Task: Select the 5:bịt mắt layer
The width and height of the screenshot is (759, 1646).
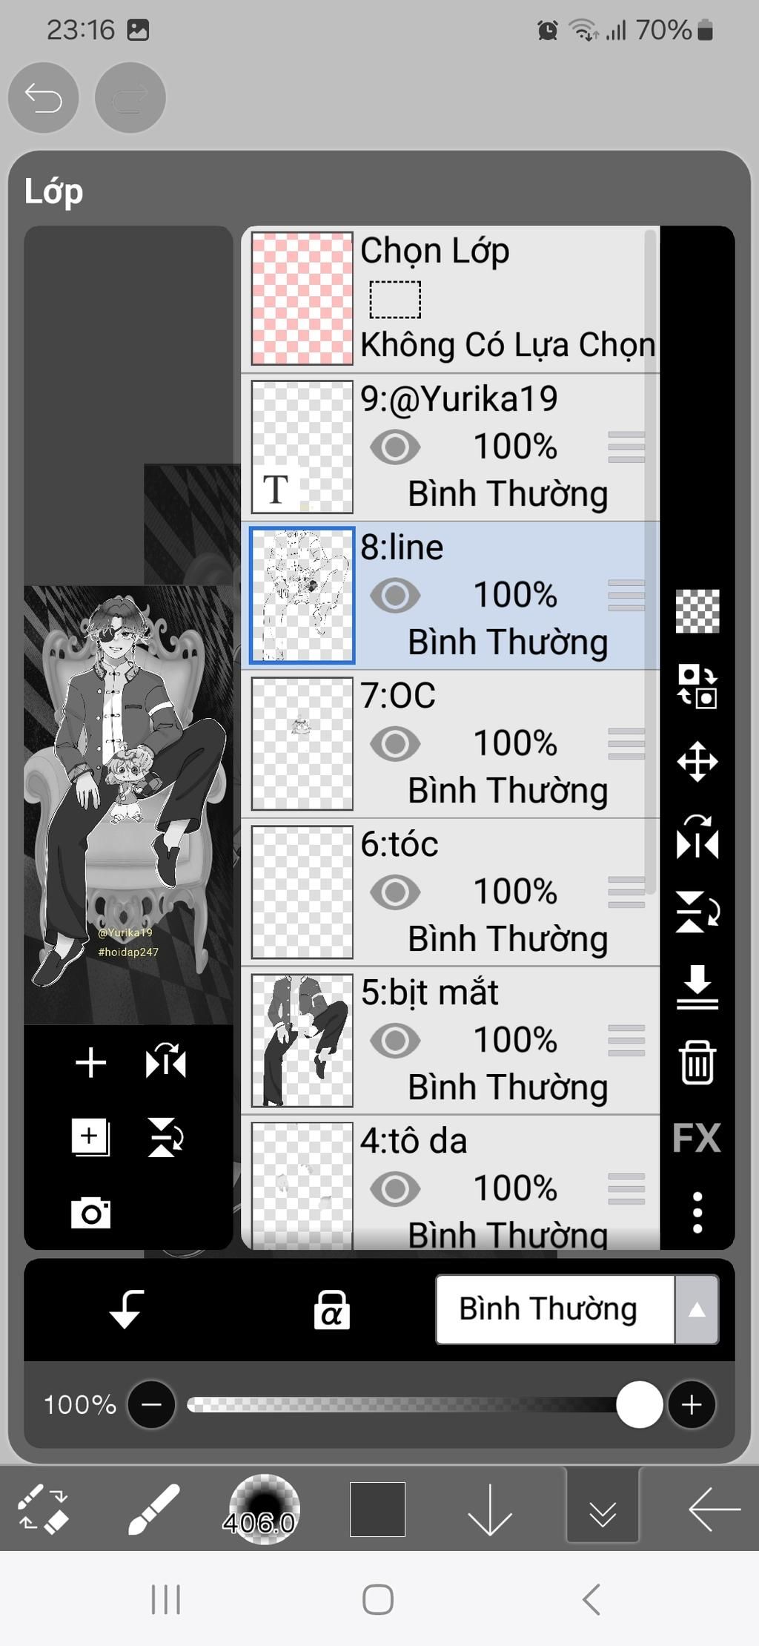Action: (450, 1041)
